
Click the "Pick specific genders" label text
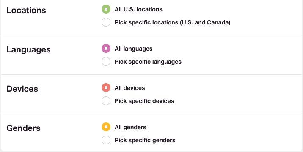pyautogui.click(x=145, y=140)
